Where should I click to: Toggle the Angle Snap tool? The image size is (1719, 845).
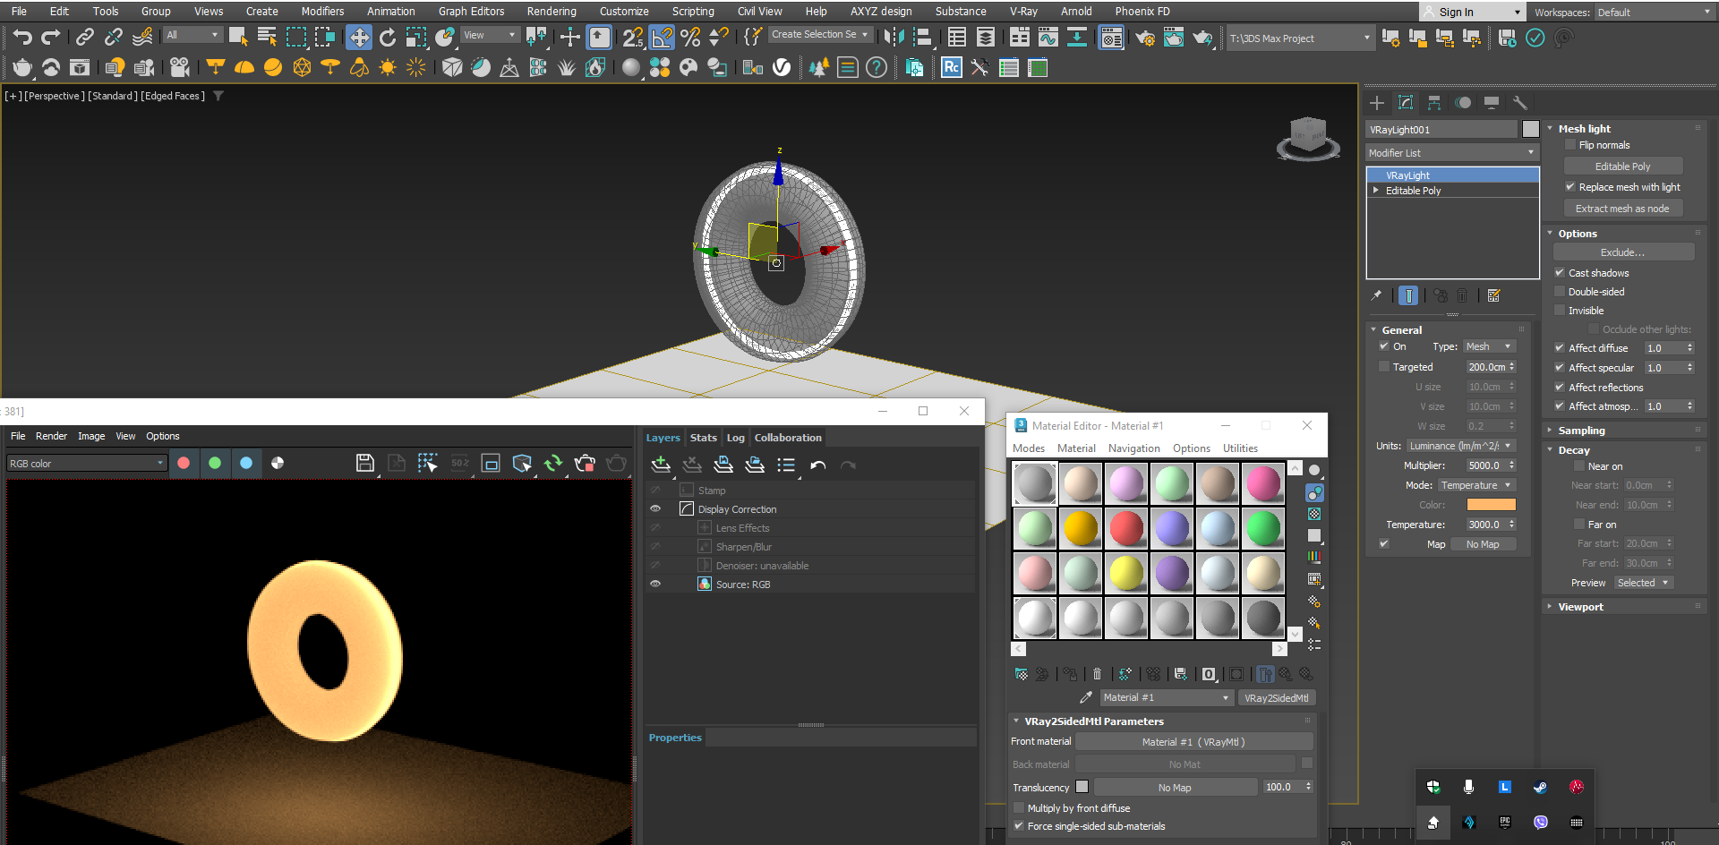(x=662, y=37)
